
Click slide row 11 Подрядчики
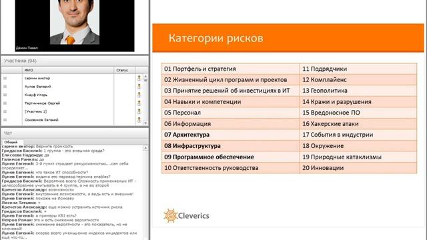tap(358, 69)
